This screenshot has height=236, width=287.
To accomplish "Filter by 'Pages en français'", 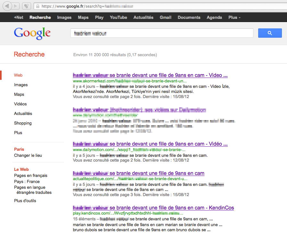I will click(31, 176).
